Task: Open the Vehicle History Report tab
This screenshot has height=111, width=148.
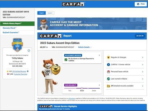Action: (17, 24)
